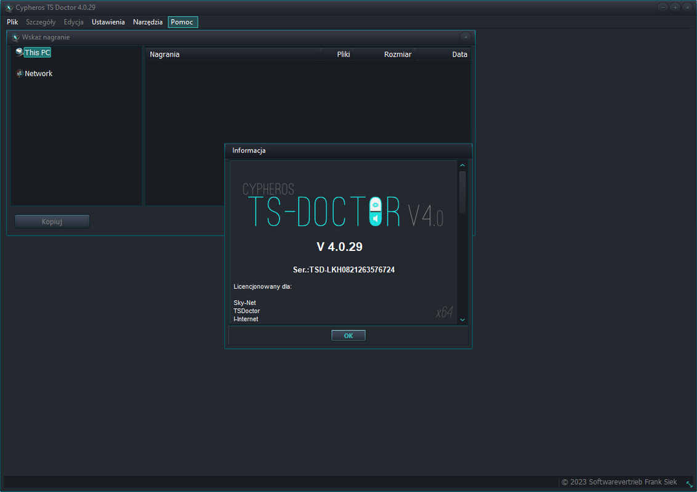Viewport: 697px width, 492px height.
Task: Close the Wskaż nagranie panel
Action: [465, 38]
